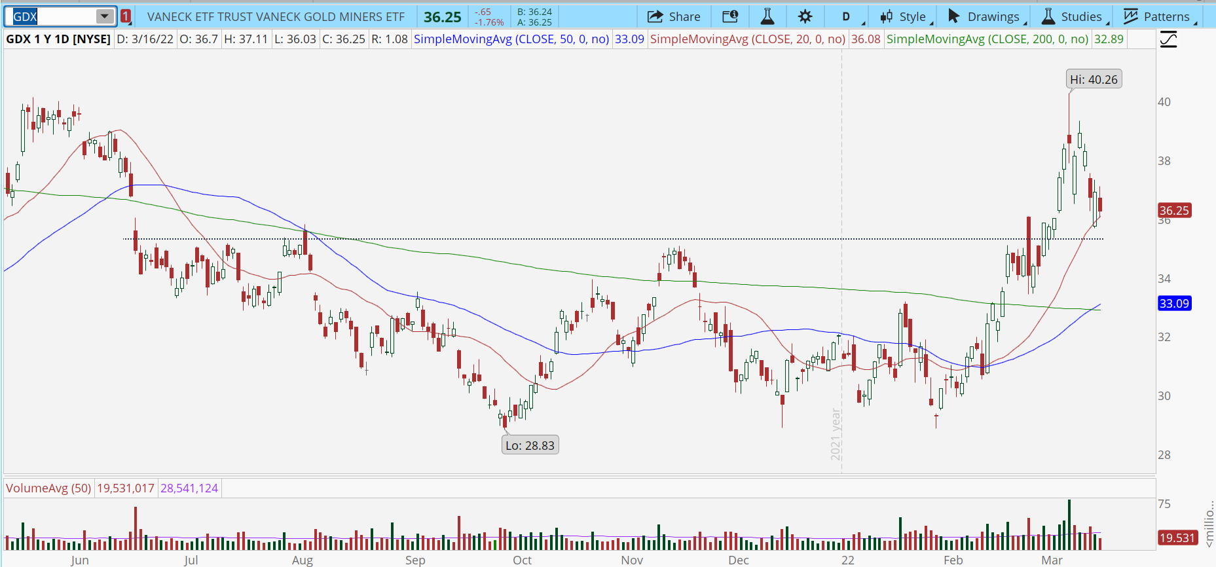This screenshot has height=567, width=1216.
Task: Click the D: 3/16/22 date value
Action: point(145,39)
